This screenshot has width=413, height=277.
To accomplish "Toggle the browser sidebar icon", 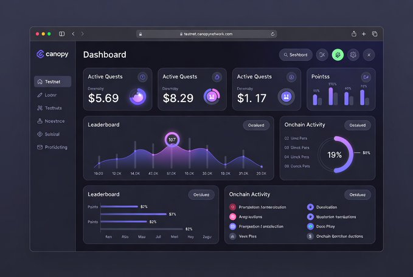I will coord(61,33).
